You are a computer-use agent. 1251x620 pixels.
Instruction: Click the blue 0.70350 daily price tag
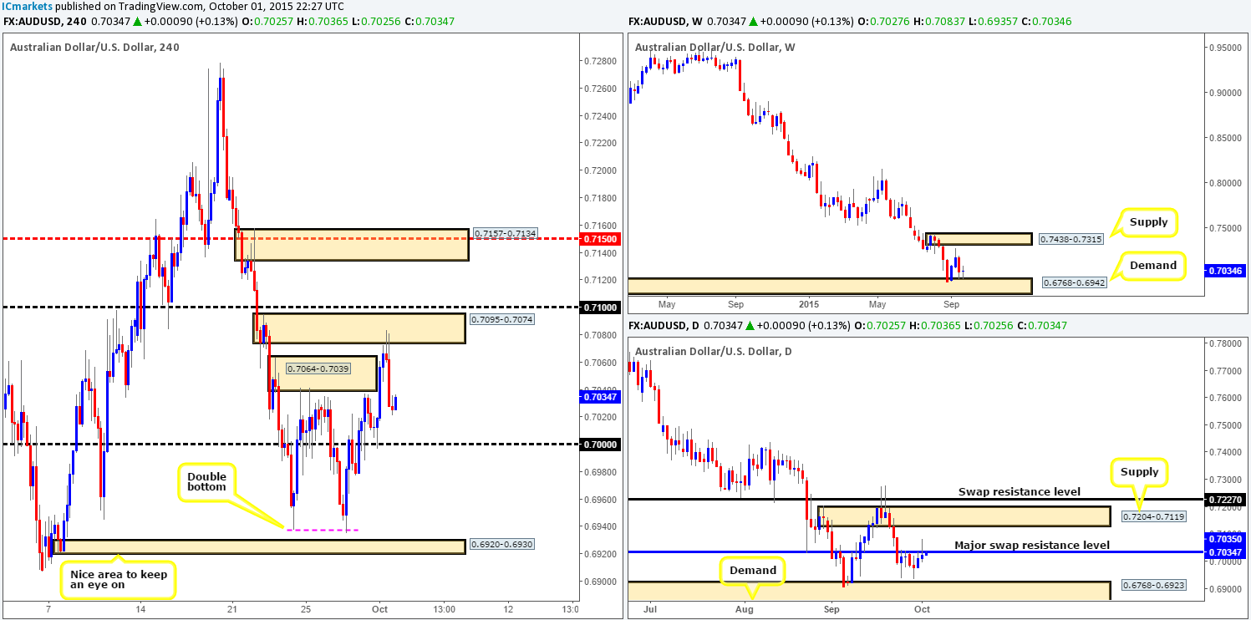pyautogui.click(x=1224, y=540)
